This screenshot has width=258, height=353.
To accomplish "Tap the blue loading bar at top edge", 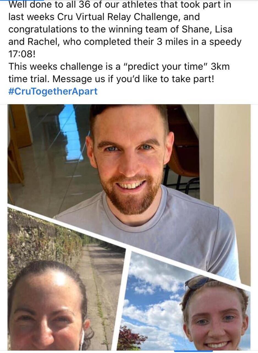I will 22,1.
